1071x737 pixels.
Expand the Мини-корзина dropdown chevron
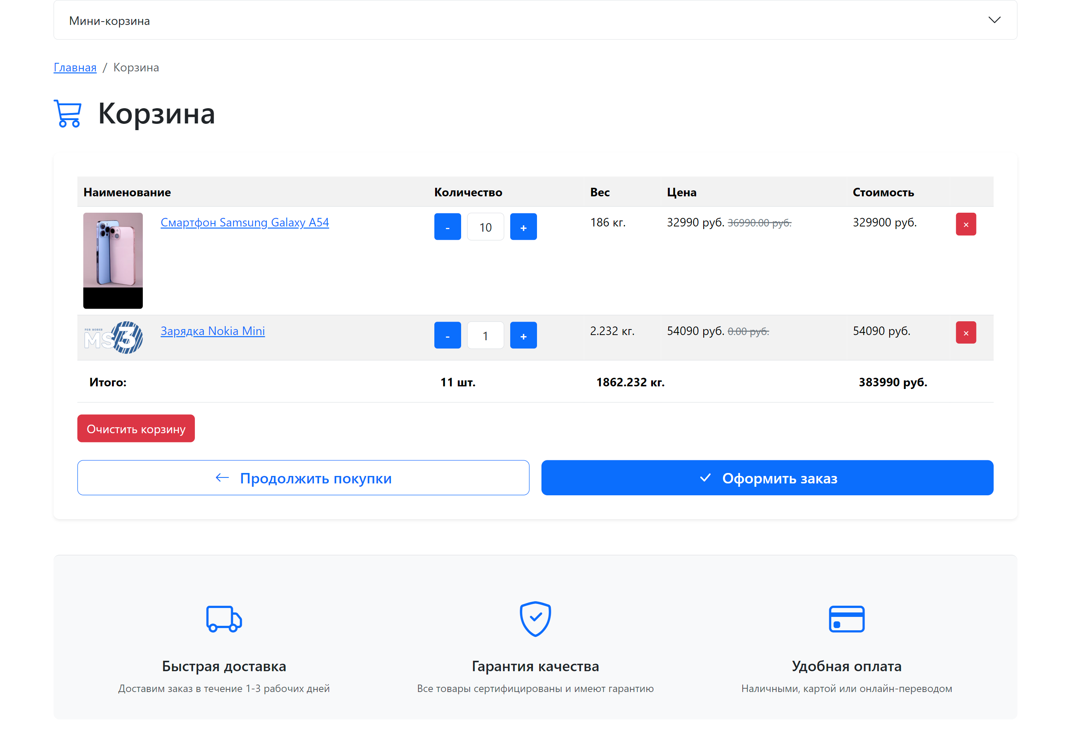[x=994, y=20]
